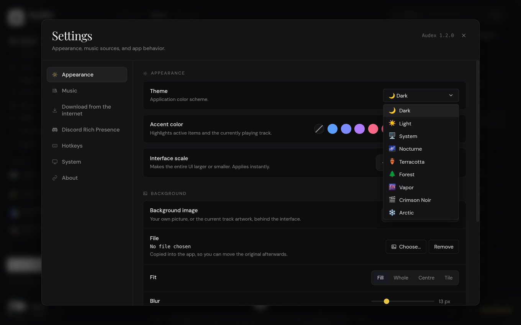Viewport: 521px width, 325px height.
Task: Click the 'Audex 1.2.0' version text
Action: [x=438, y=36]
